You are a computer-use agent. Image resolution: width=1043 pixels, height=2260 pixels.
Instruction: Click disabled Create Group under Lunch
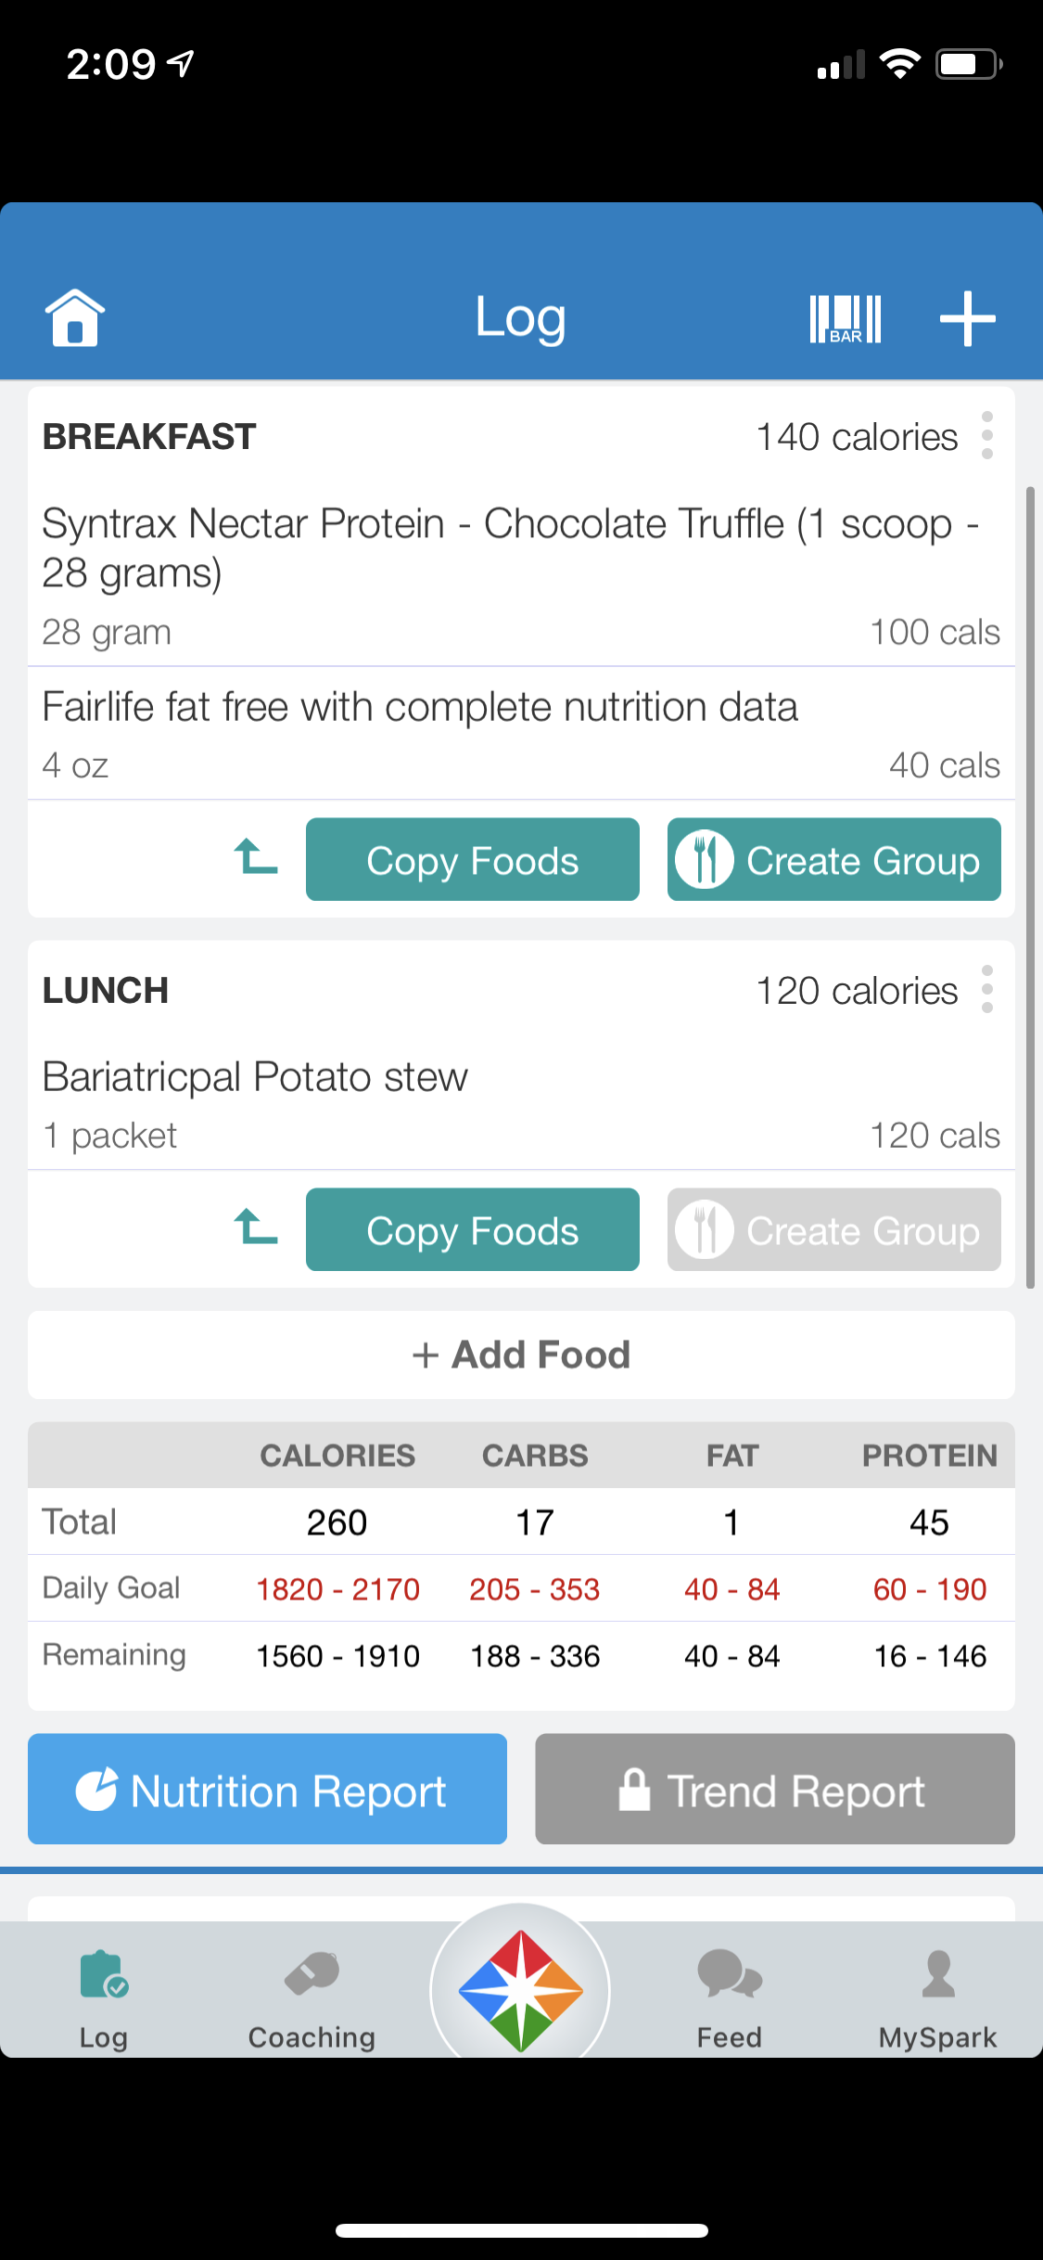point(834,1229)
